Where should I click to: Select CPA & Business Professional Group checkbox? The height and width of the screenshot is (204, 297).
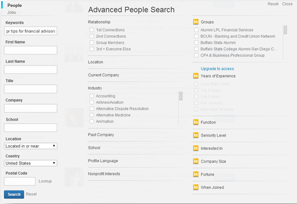(x=197, y=55)
